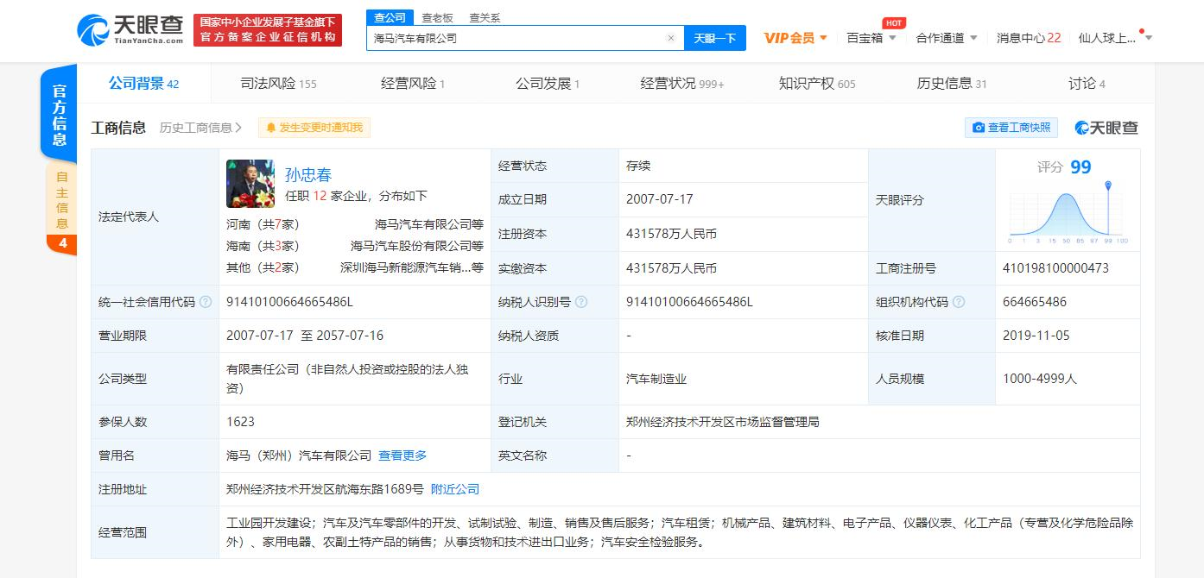Open the 经营风险 tab
Image resolution: width=1204 pixels, height=578 pixels.
413,84
